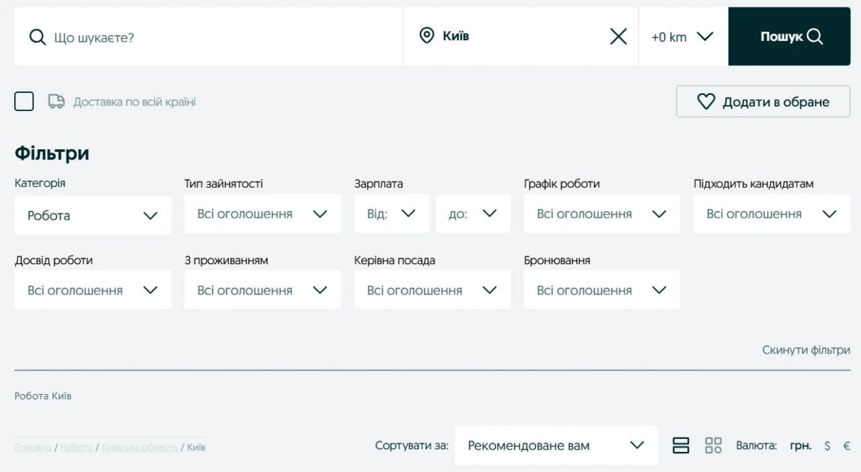
Task: Switch to list view layout icon
Action: 681,445
